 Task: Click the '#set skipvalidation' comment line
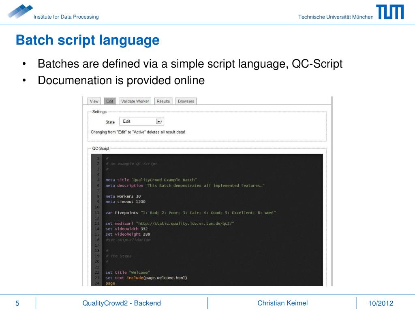click(x=128, y=240)
